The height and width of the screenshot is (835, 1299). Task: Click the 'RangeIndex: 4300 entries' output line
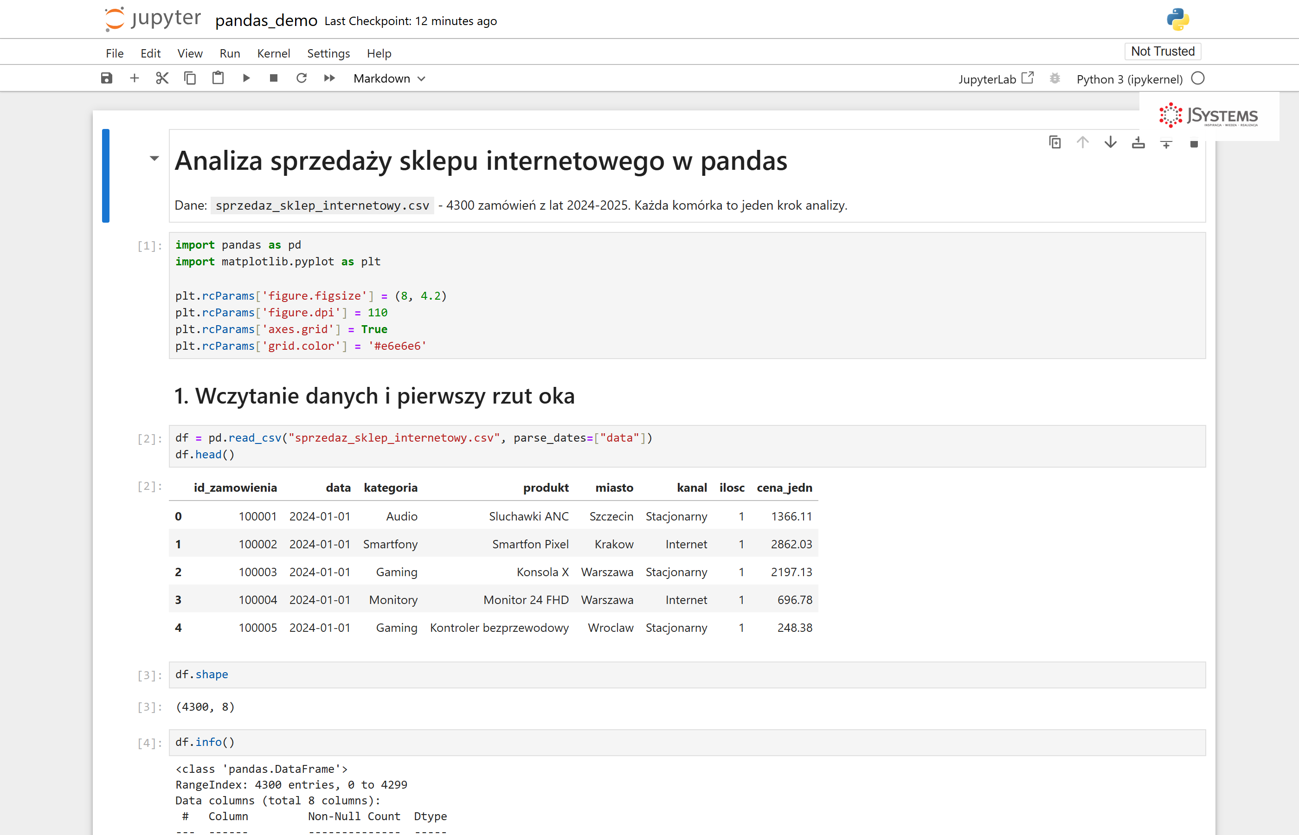(291, 784)
